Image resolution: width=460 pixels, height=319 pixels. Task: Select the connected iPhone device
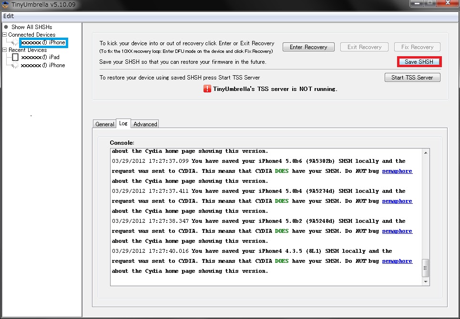43,42
